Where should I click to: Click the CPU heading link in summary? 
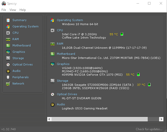click(x=60, y=30)
